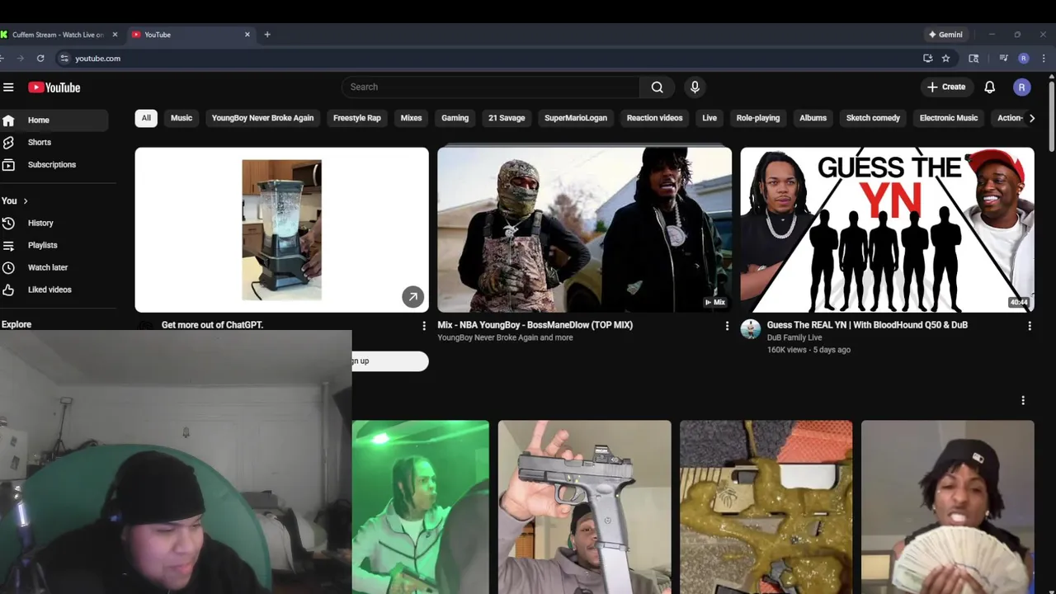Select the Gaming filter chip
This screenshot has width=1056, height=594.
[455, 118]
